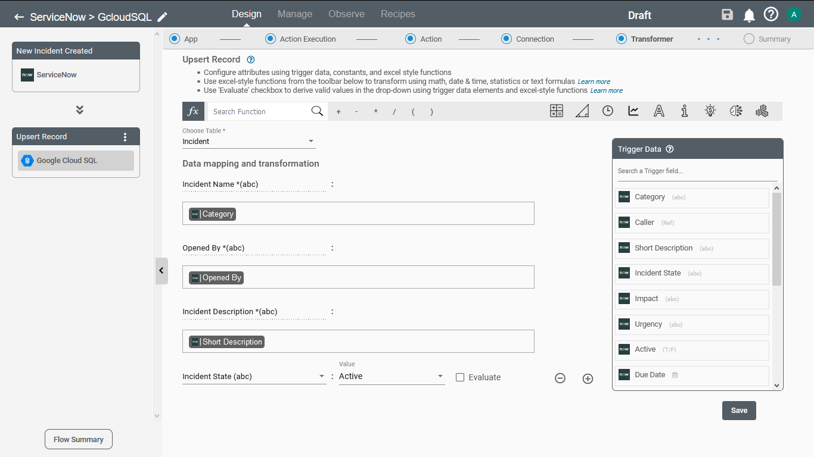Viewport: 814px width, 457px height.
Task: Open Learn more link about Evaluate
Action: pyautogui.click(x=607, y=90)
